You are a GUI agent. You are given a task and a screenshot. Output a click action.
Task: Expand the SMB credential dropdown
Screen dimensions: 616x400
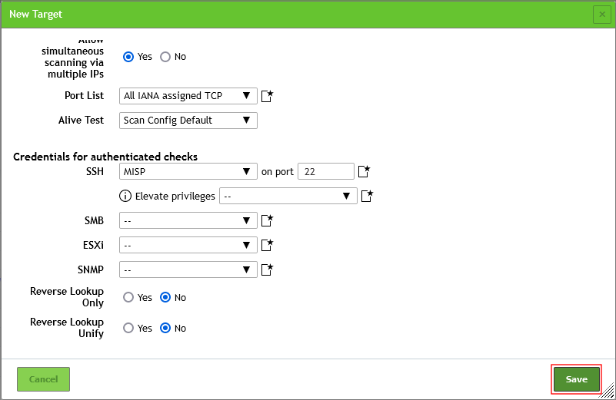[188, 221]
